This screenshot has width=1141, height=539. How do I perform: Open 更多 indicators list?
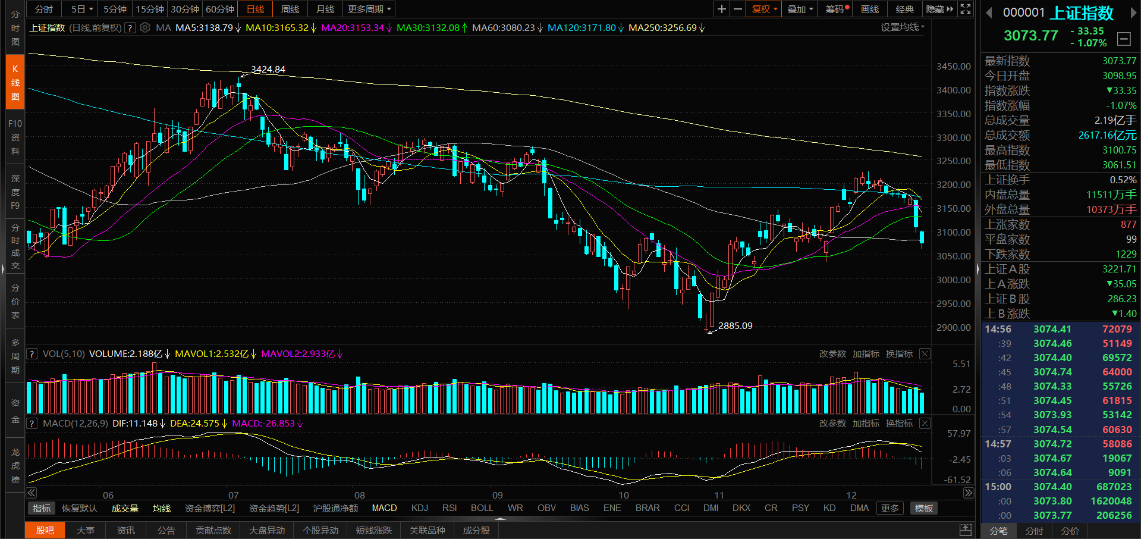point(890,508)
